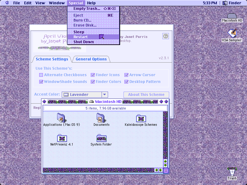Click the vertical scrollbar track in Macintosh HD
247x185 pixels.
(x=165, y=135)
